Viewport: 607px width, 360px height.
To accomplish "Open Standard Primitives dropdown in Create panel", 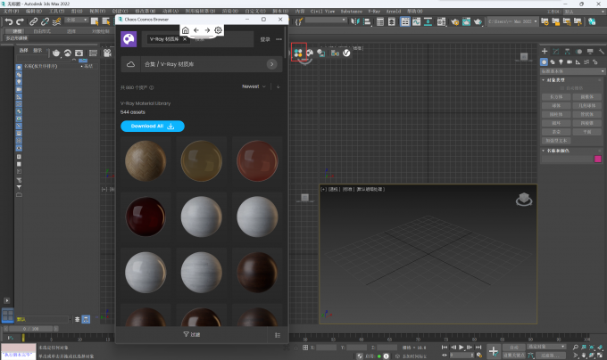I will 572,71.
